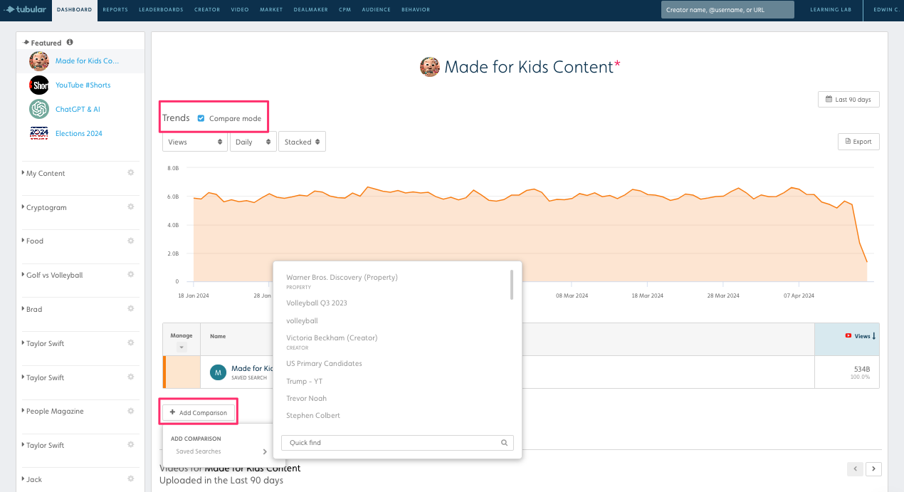904x492 pixels.
Task: Uncheck the Compare mode checkbox
Action: point(201,118)
